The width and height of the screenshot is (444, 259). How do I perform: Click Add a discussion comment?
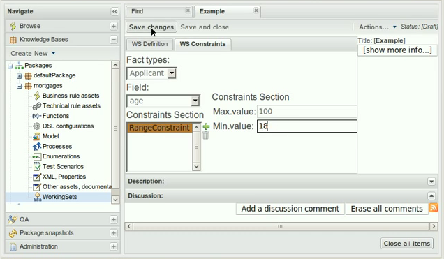(290, 209)
